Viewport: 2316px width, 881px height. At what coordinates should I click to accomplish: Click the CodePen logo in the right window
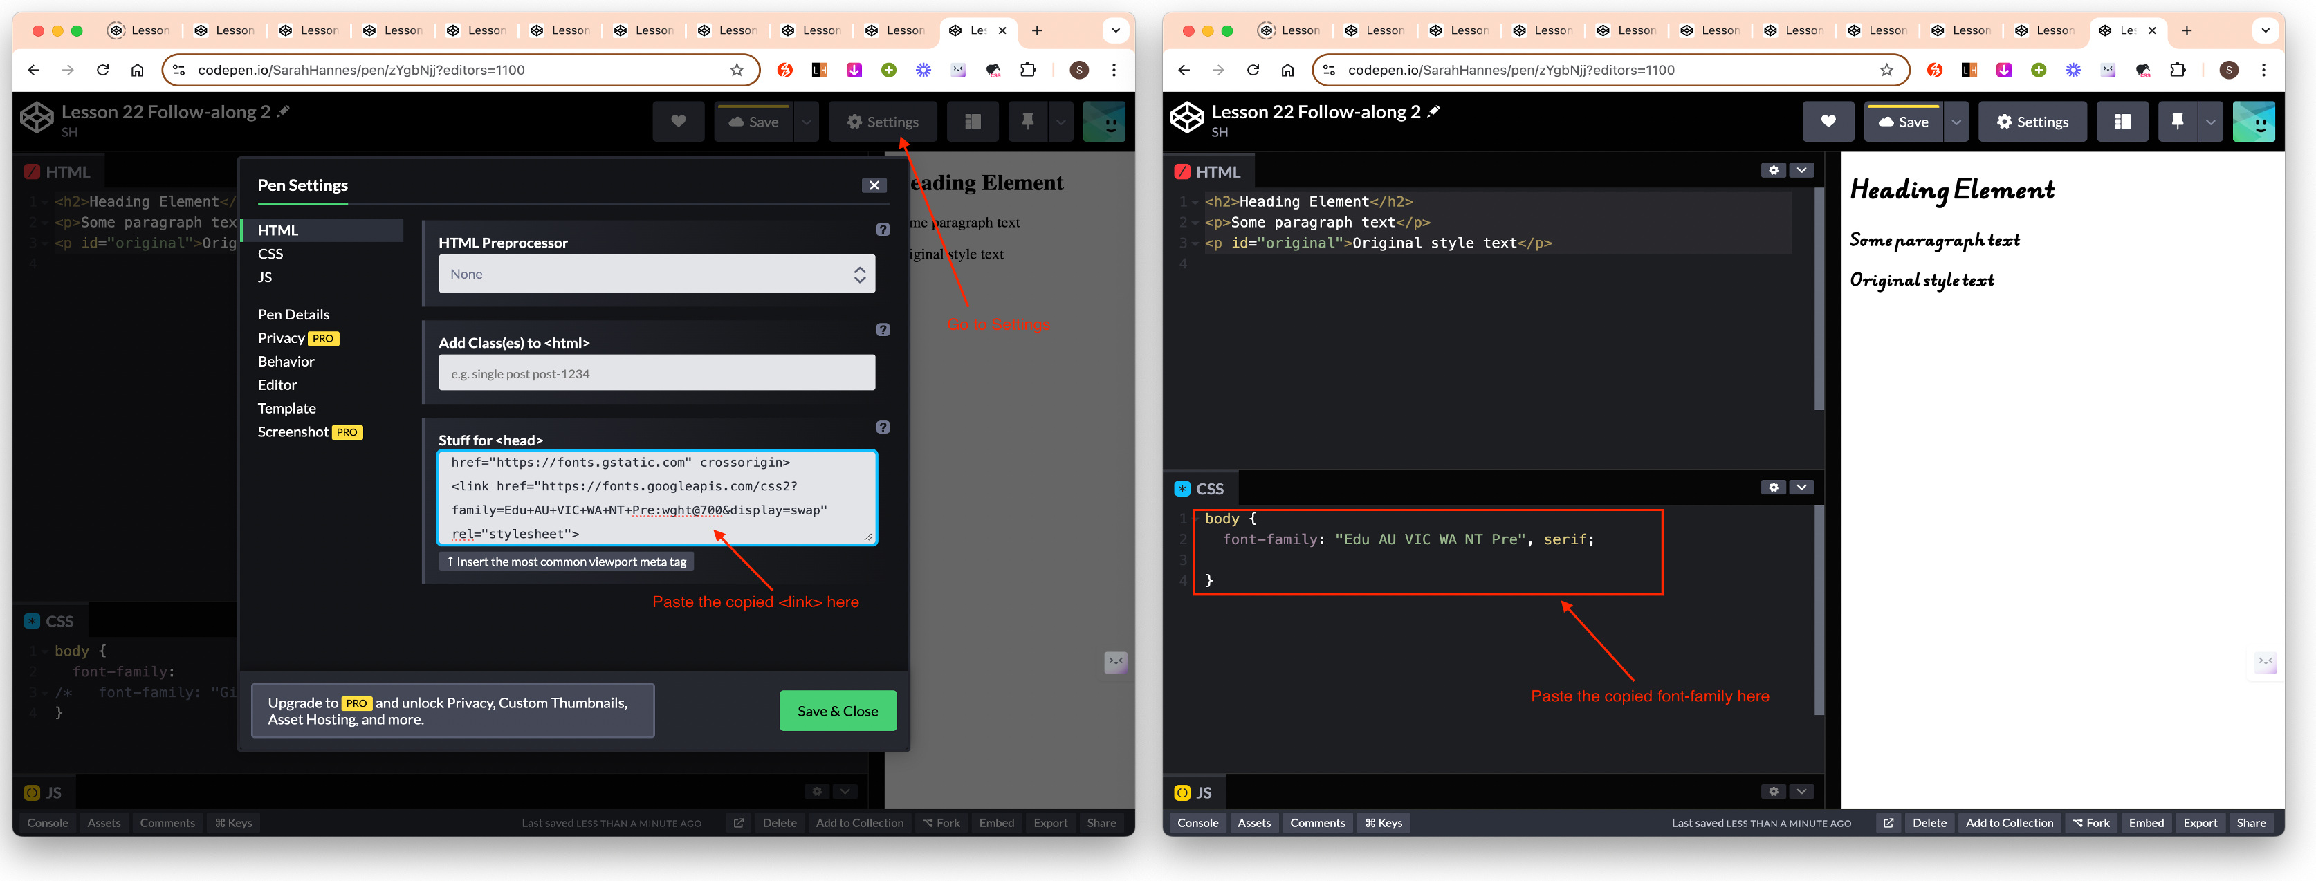pyautogui.click(x=1187, y=118)
